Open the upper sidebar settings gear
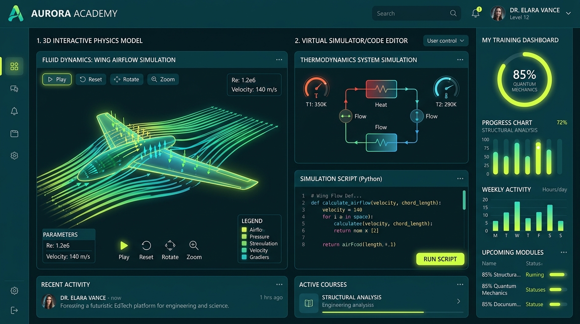Viewport: 580px width, 324px height. pos(14,156)
